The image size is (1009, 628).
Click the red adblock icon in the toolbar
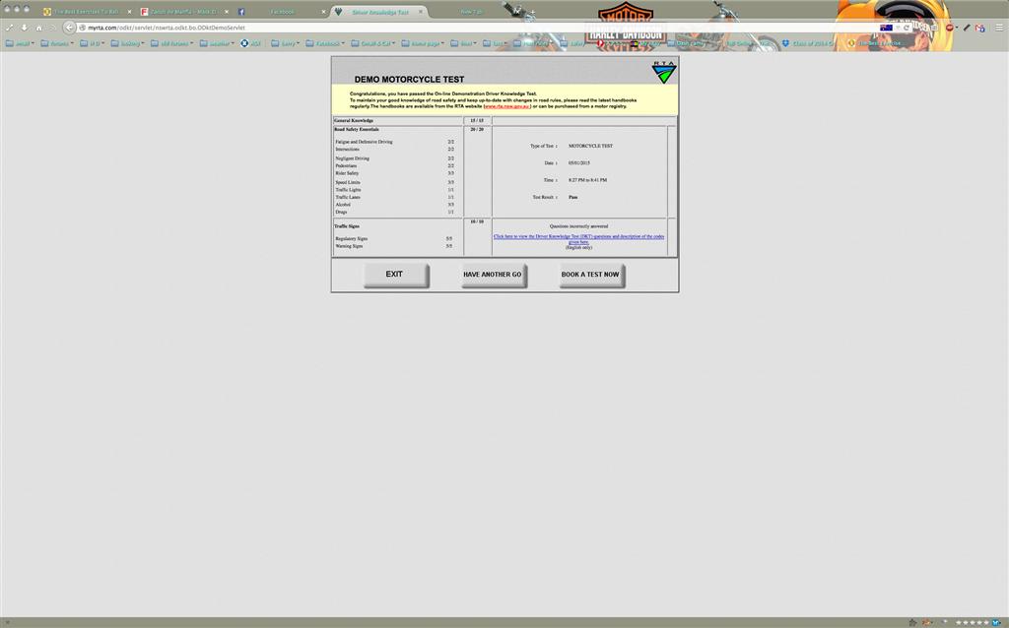(x=949, y=28)
